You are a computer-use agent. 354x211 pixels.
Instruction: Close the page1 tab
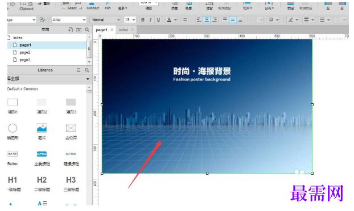point(112,29)
